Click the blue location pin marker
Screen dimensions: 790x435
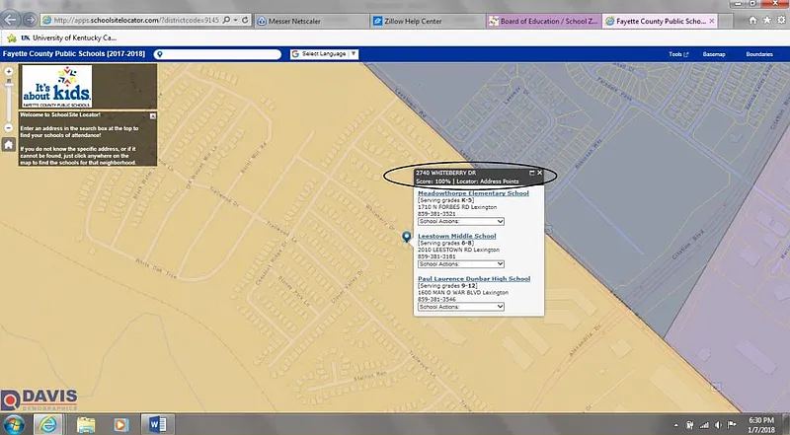tap(406, 238)
